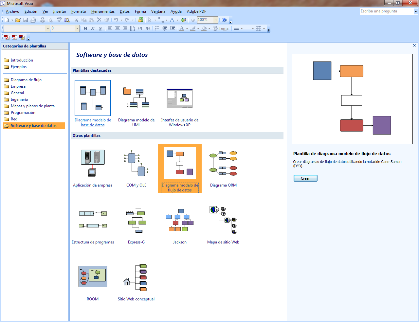Select the Diagrama ORM template
The height and width of the screenshot is (322, 419).
click(x=223, y=169)
